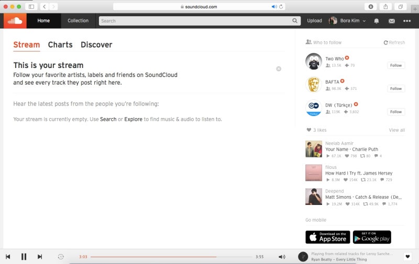The height and width of the screenshot is (264, 419).
Task: Open the Two Who profile name
Action: [335, 59]
